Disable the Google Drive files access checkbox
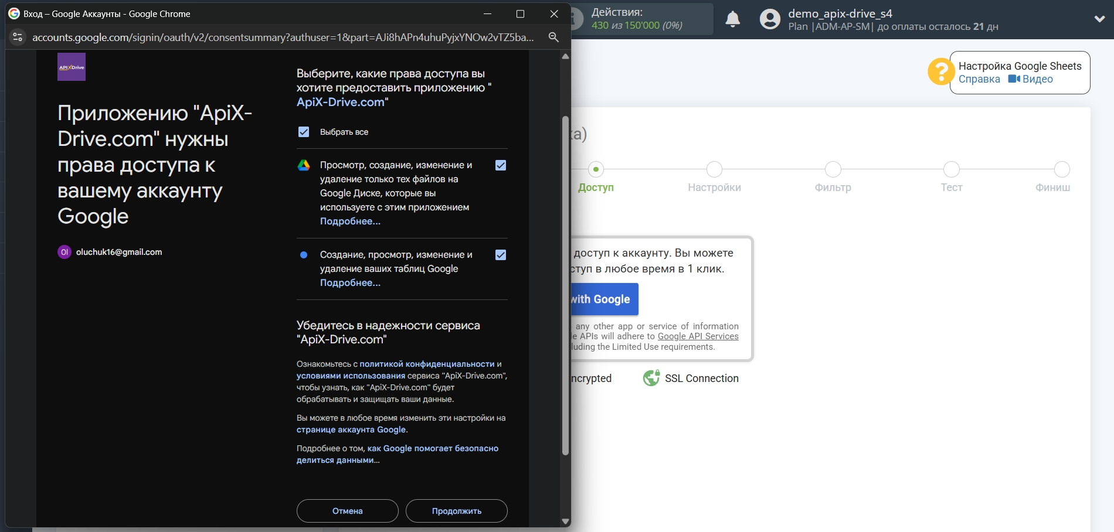The image size is (1114, 532). pos(500,166)
